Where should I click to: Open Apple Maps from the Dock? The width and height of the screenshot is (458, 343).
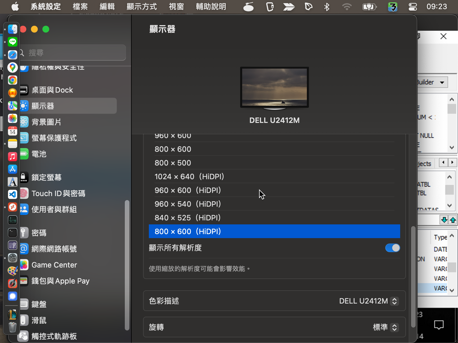click(13, 106)
